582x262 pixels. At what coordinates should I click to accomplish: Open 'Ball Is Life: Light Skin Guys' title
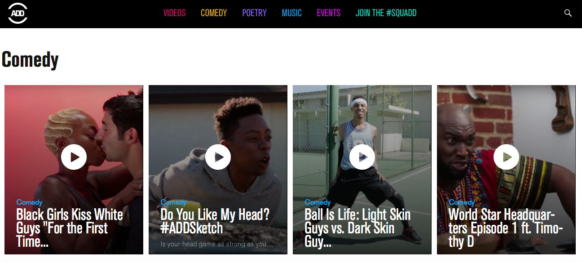click(x=357, y=228)
